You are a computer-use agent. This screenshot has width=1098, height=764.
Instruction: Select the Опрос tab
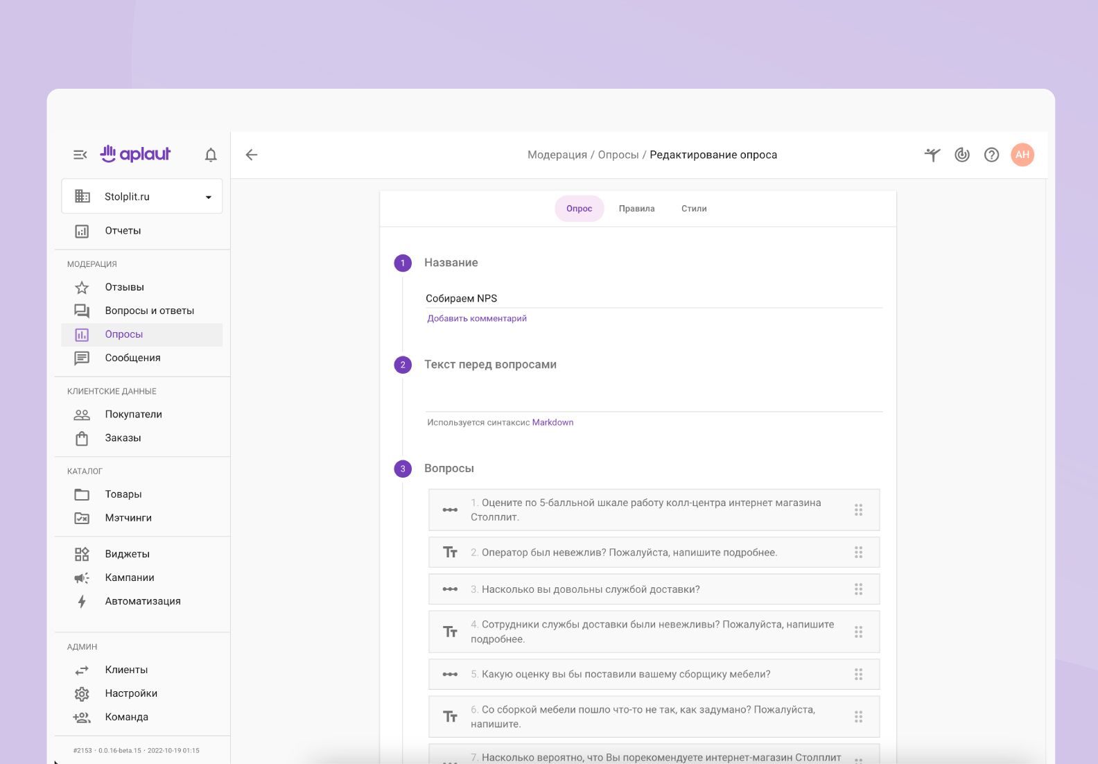pyautogui.click(x=579, y=209)
